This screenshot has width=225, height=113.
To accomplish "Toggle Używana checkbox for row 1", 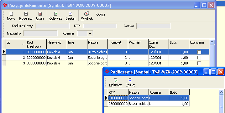I will click(x=199, y=52).
